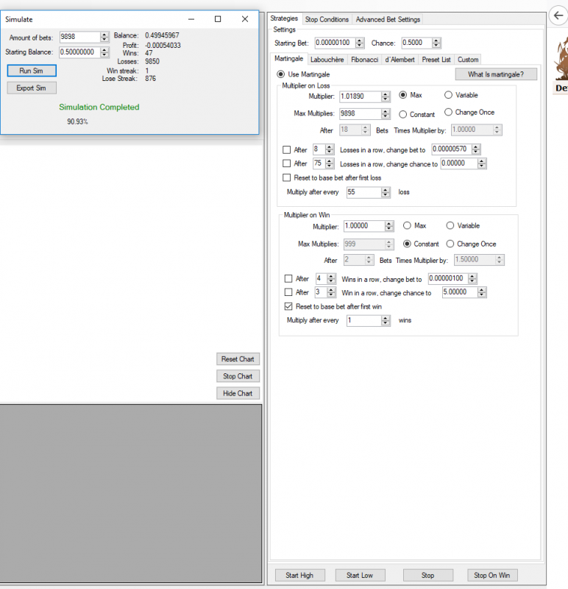
Task: Check Reset to base bet after first loss
Action: coord(287,177)
